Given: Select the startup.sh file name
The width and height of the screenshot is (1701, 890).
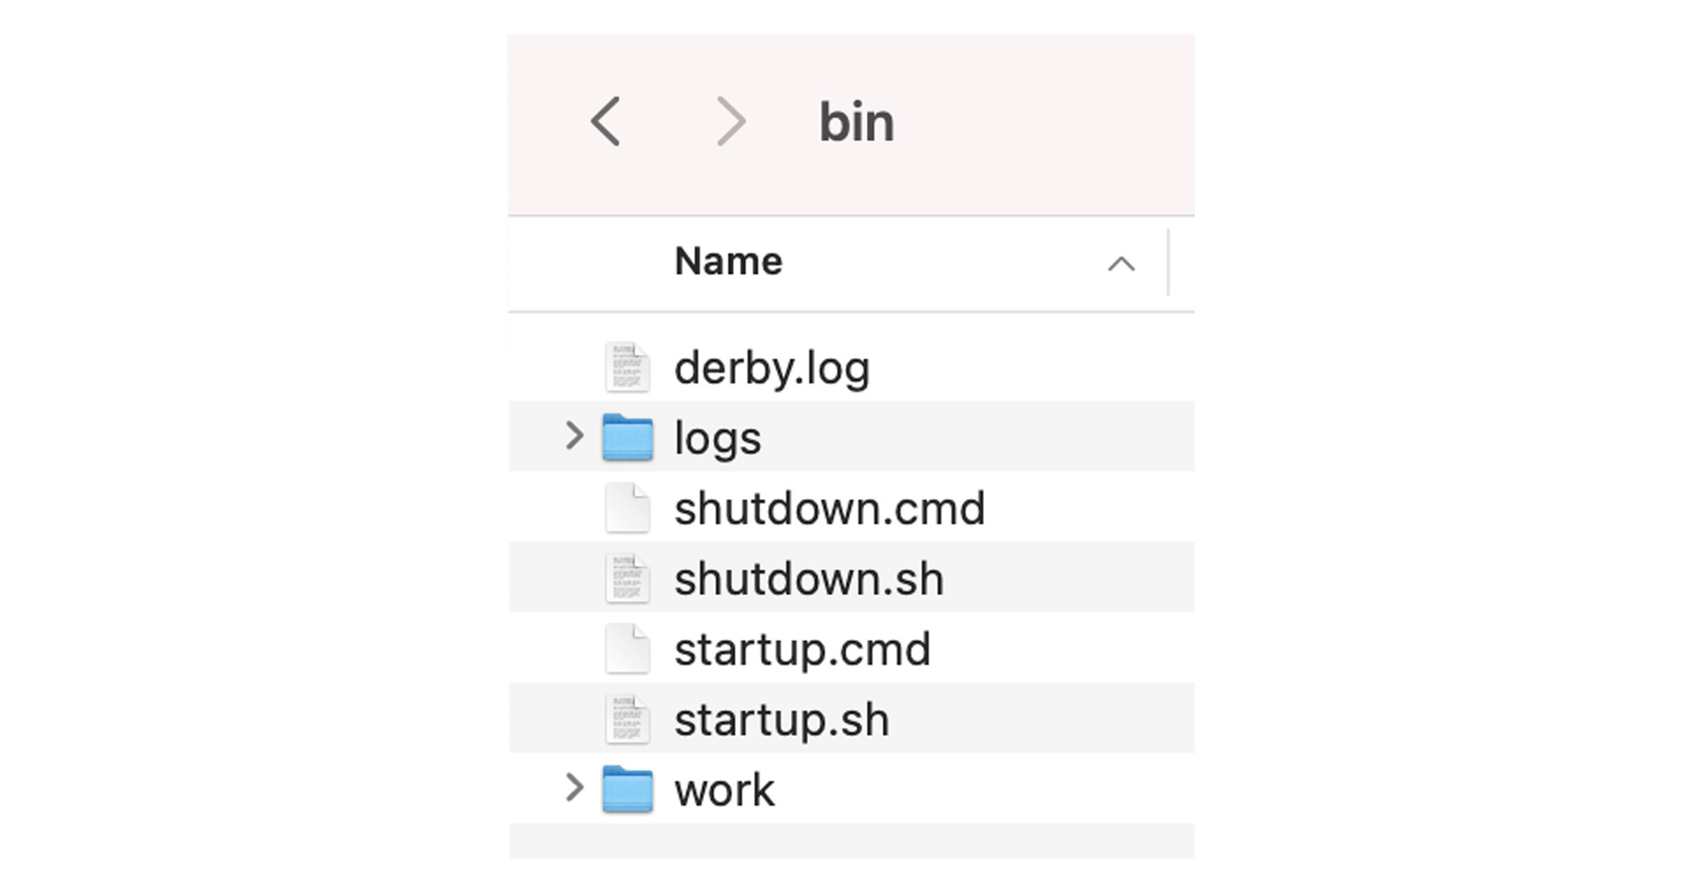Looking at the screenshot, I should [782, 720].
